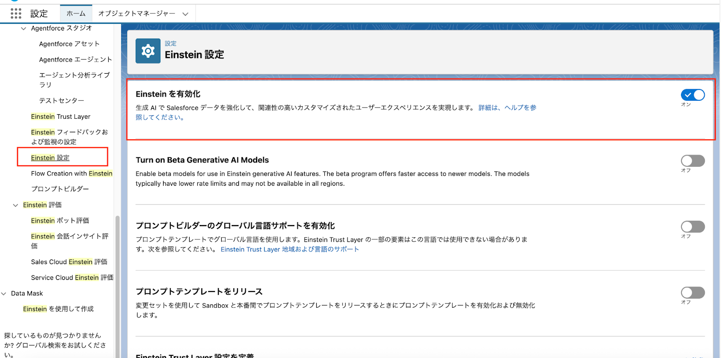The image size is (721, 358).
Task: Open Einstein フィードバックおよび監視の設定
Action: 69,137
